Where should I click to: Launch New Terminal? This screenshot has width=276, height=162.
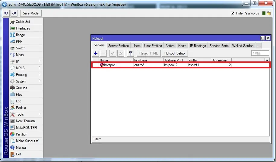(26, 121)
